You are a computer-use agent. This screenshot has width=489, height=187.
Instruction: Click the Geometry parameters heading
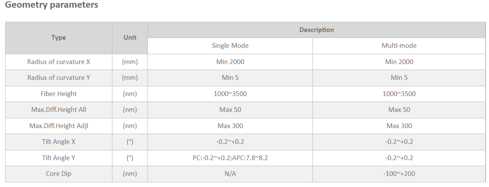pyautogui.click(x=52, y=5)
